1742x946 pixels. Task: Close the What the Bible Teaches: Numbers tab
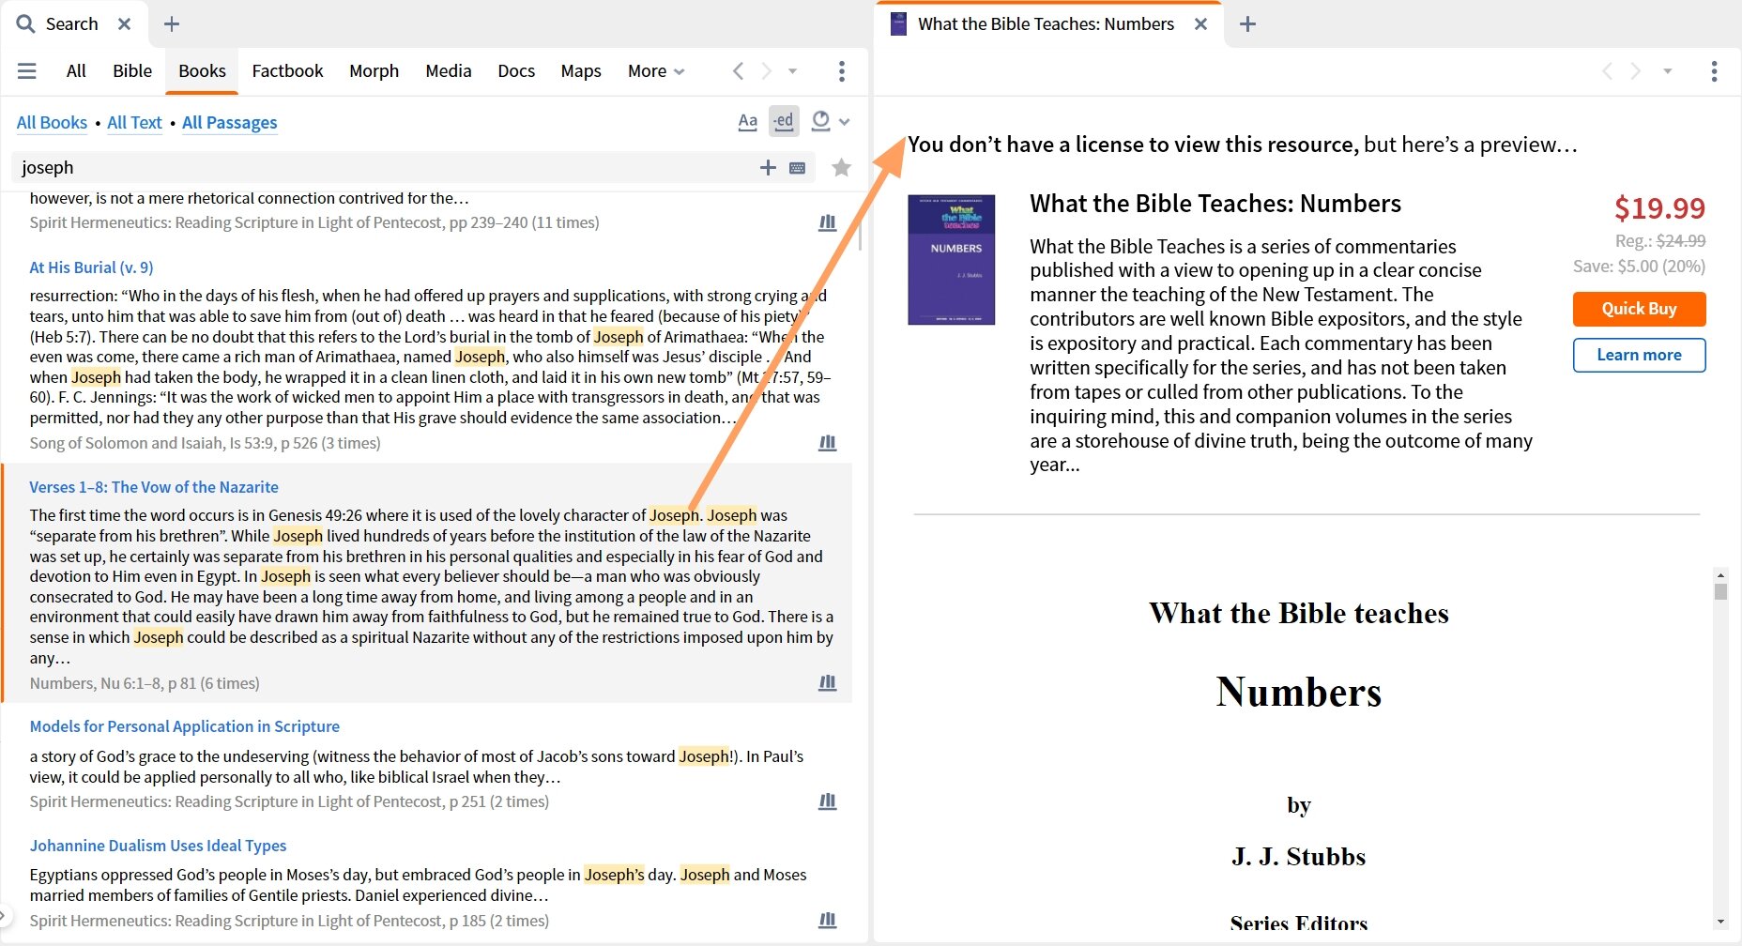coord(1200,24)
